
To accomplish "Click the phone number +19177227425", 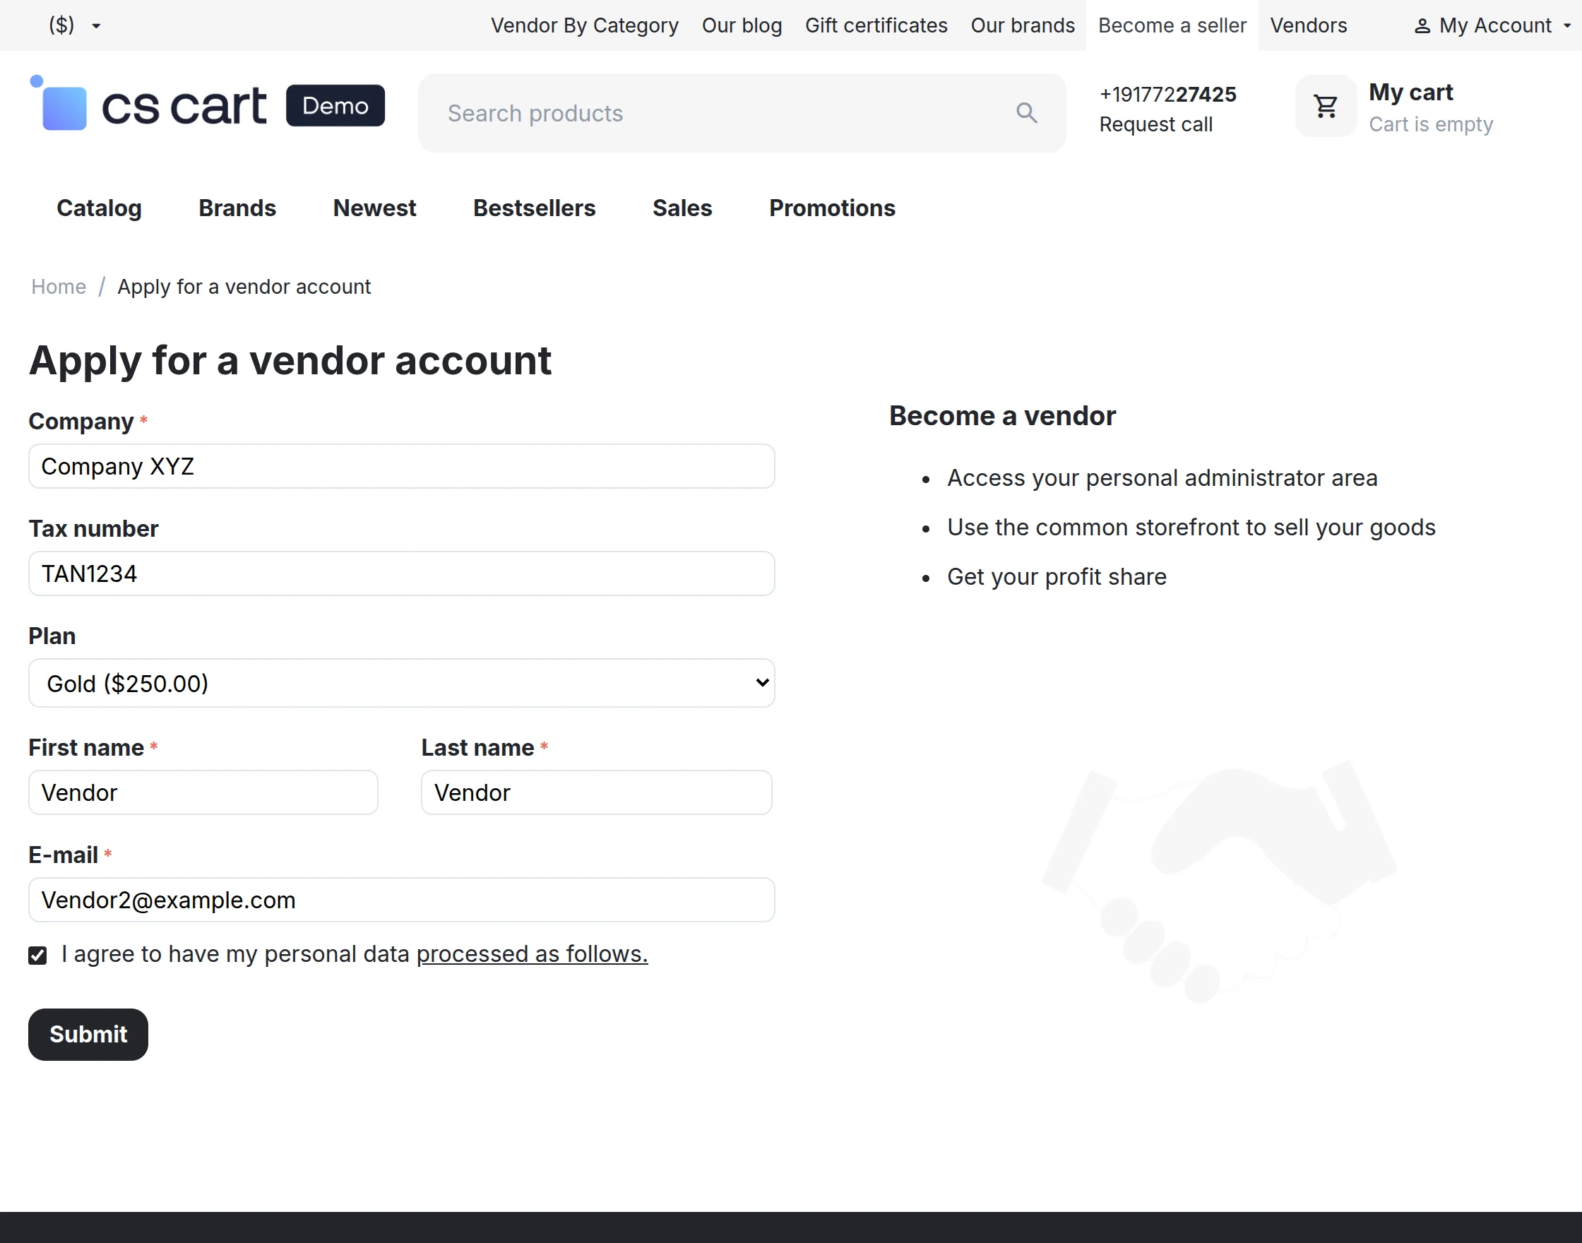I will (1168, 94).
